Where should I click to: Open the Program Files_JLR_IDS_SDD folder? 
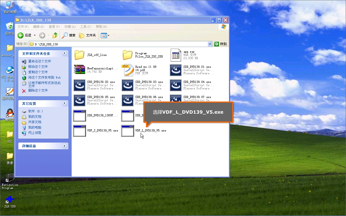point(127,55)
